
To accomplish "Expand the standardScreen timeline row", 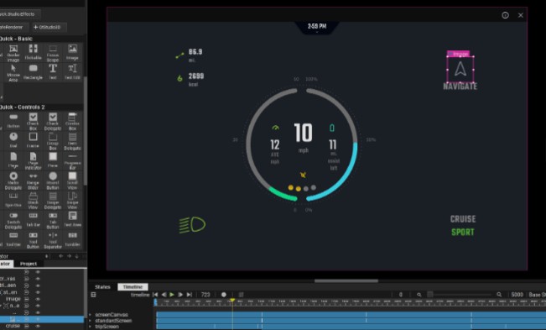I will 91,321.
